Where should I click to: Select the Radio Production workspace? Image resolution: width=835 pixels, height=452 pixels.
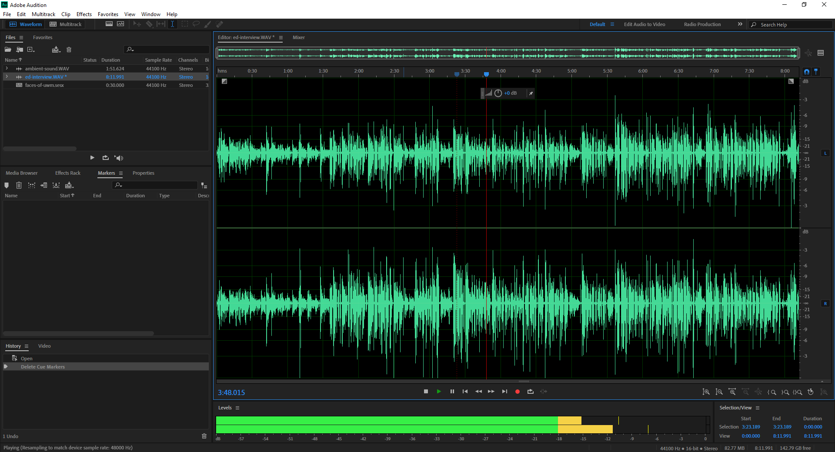point(702,24)
